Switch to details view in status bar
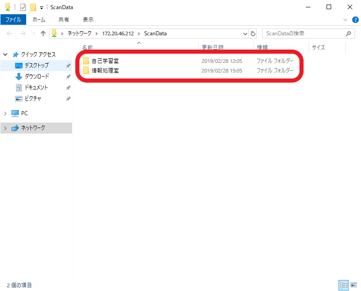The image size is (361, 291). pos(344,285)
